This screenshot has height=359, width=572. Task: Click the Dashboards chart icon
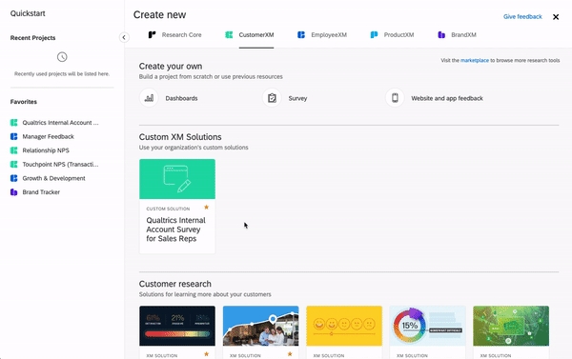[149, 98]
